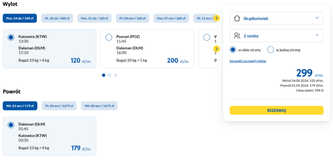333x161 pixels.
Task: Select the first carousel page dot
Action: 104,75
